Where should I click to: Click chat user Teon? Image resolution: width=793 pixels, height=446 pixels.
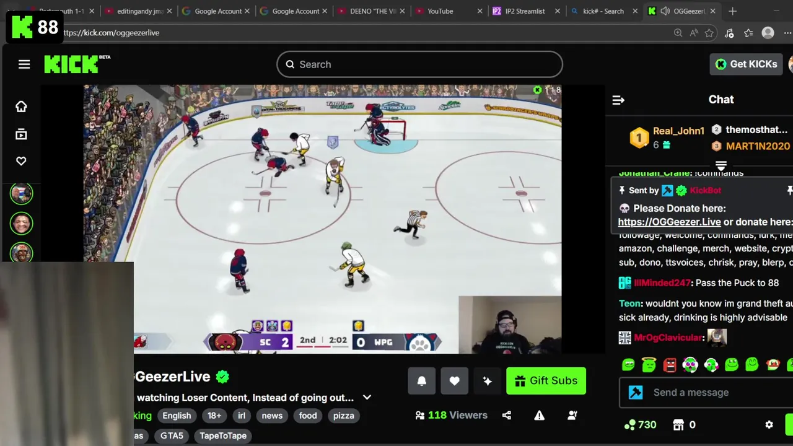[x=629, y=304]
